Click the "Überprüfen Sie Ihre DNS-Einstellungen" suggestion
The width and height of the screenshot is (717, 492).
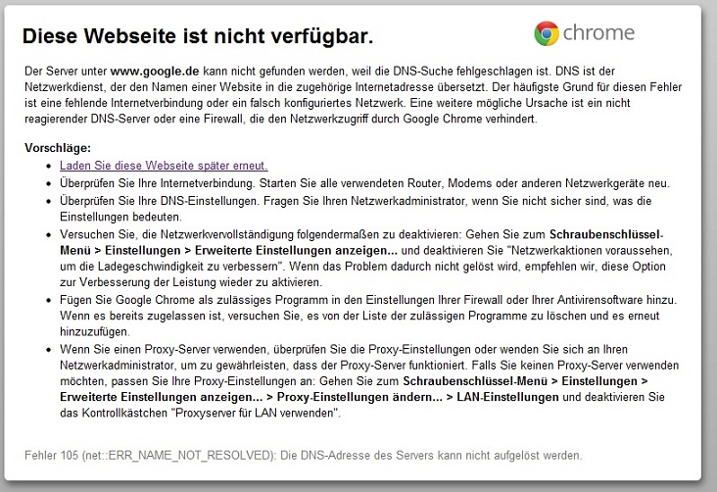[356, 209]
